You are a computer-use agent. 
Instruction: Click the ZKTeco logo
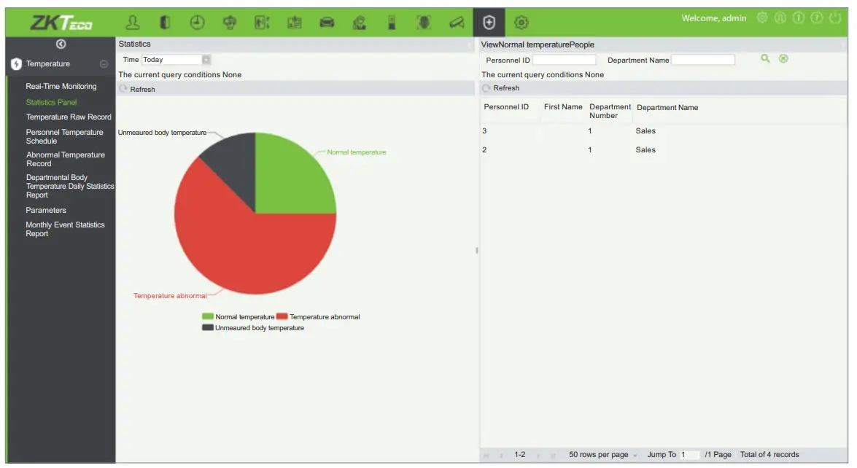(61, 23)
